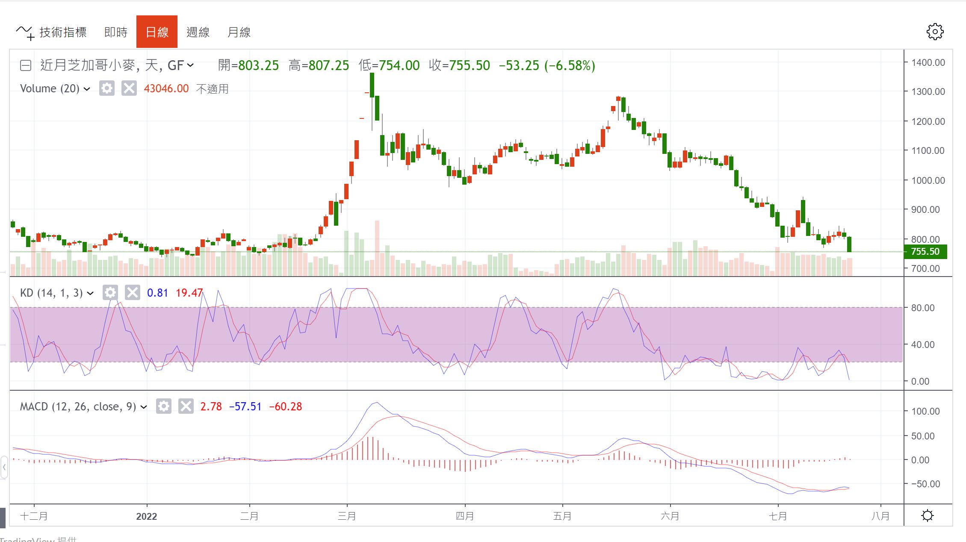Expand KD (14, 1, 3) dropdown arrow

click(x=90, y=293)
